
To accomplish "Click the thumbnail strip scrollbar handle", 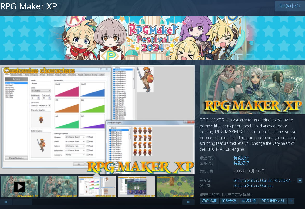I will (22, 202).
